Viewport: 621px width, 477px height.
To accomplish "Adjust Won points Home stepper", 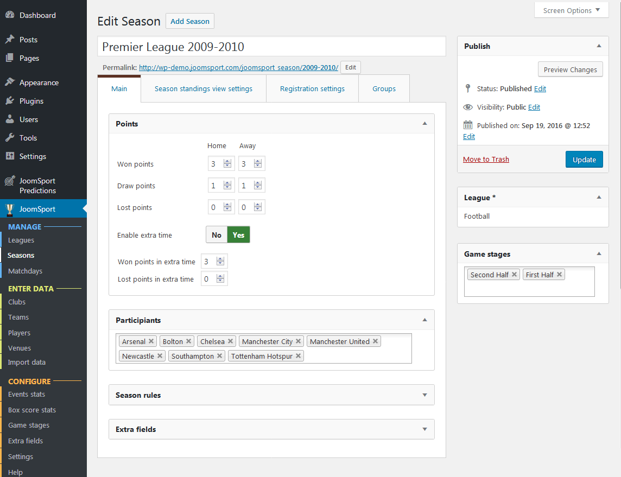I will (227, 163).
